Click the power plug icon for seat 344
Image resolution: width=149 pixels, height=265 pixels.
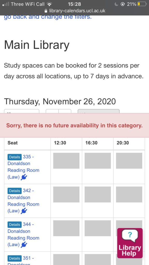pyautogui.click(x=24, y=245)
